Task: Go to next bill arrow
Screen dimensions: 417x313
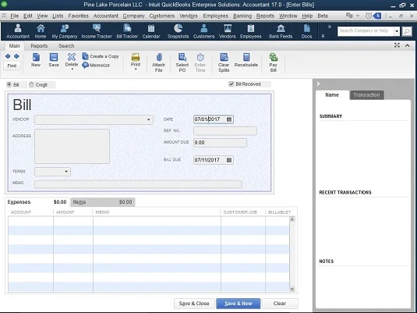Action: pos(16,56)
